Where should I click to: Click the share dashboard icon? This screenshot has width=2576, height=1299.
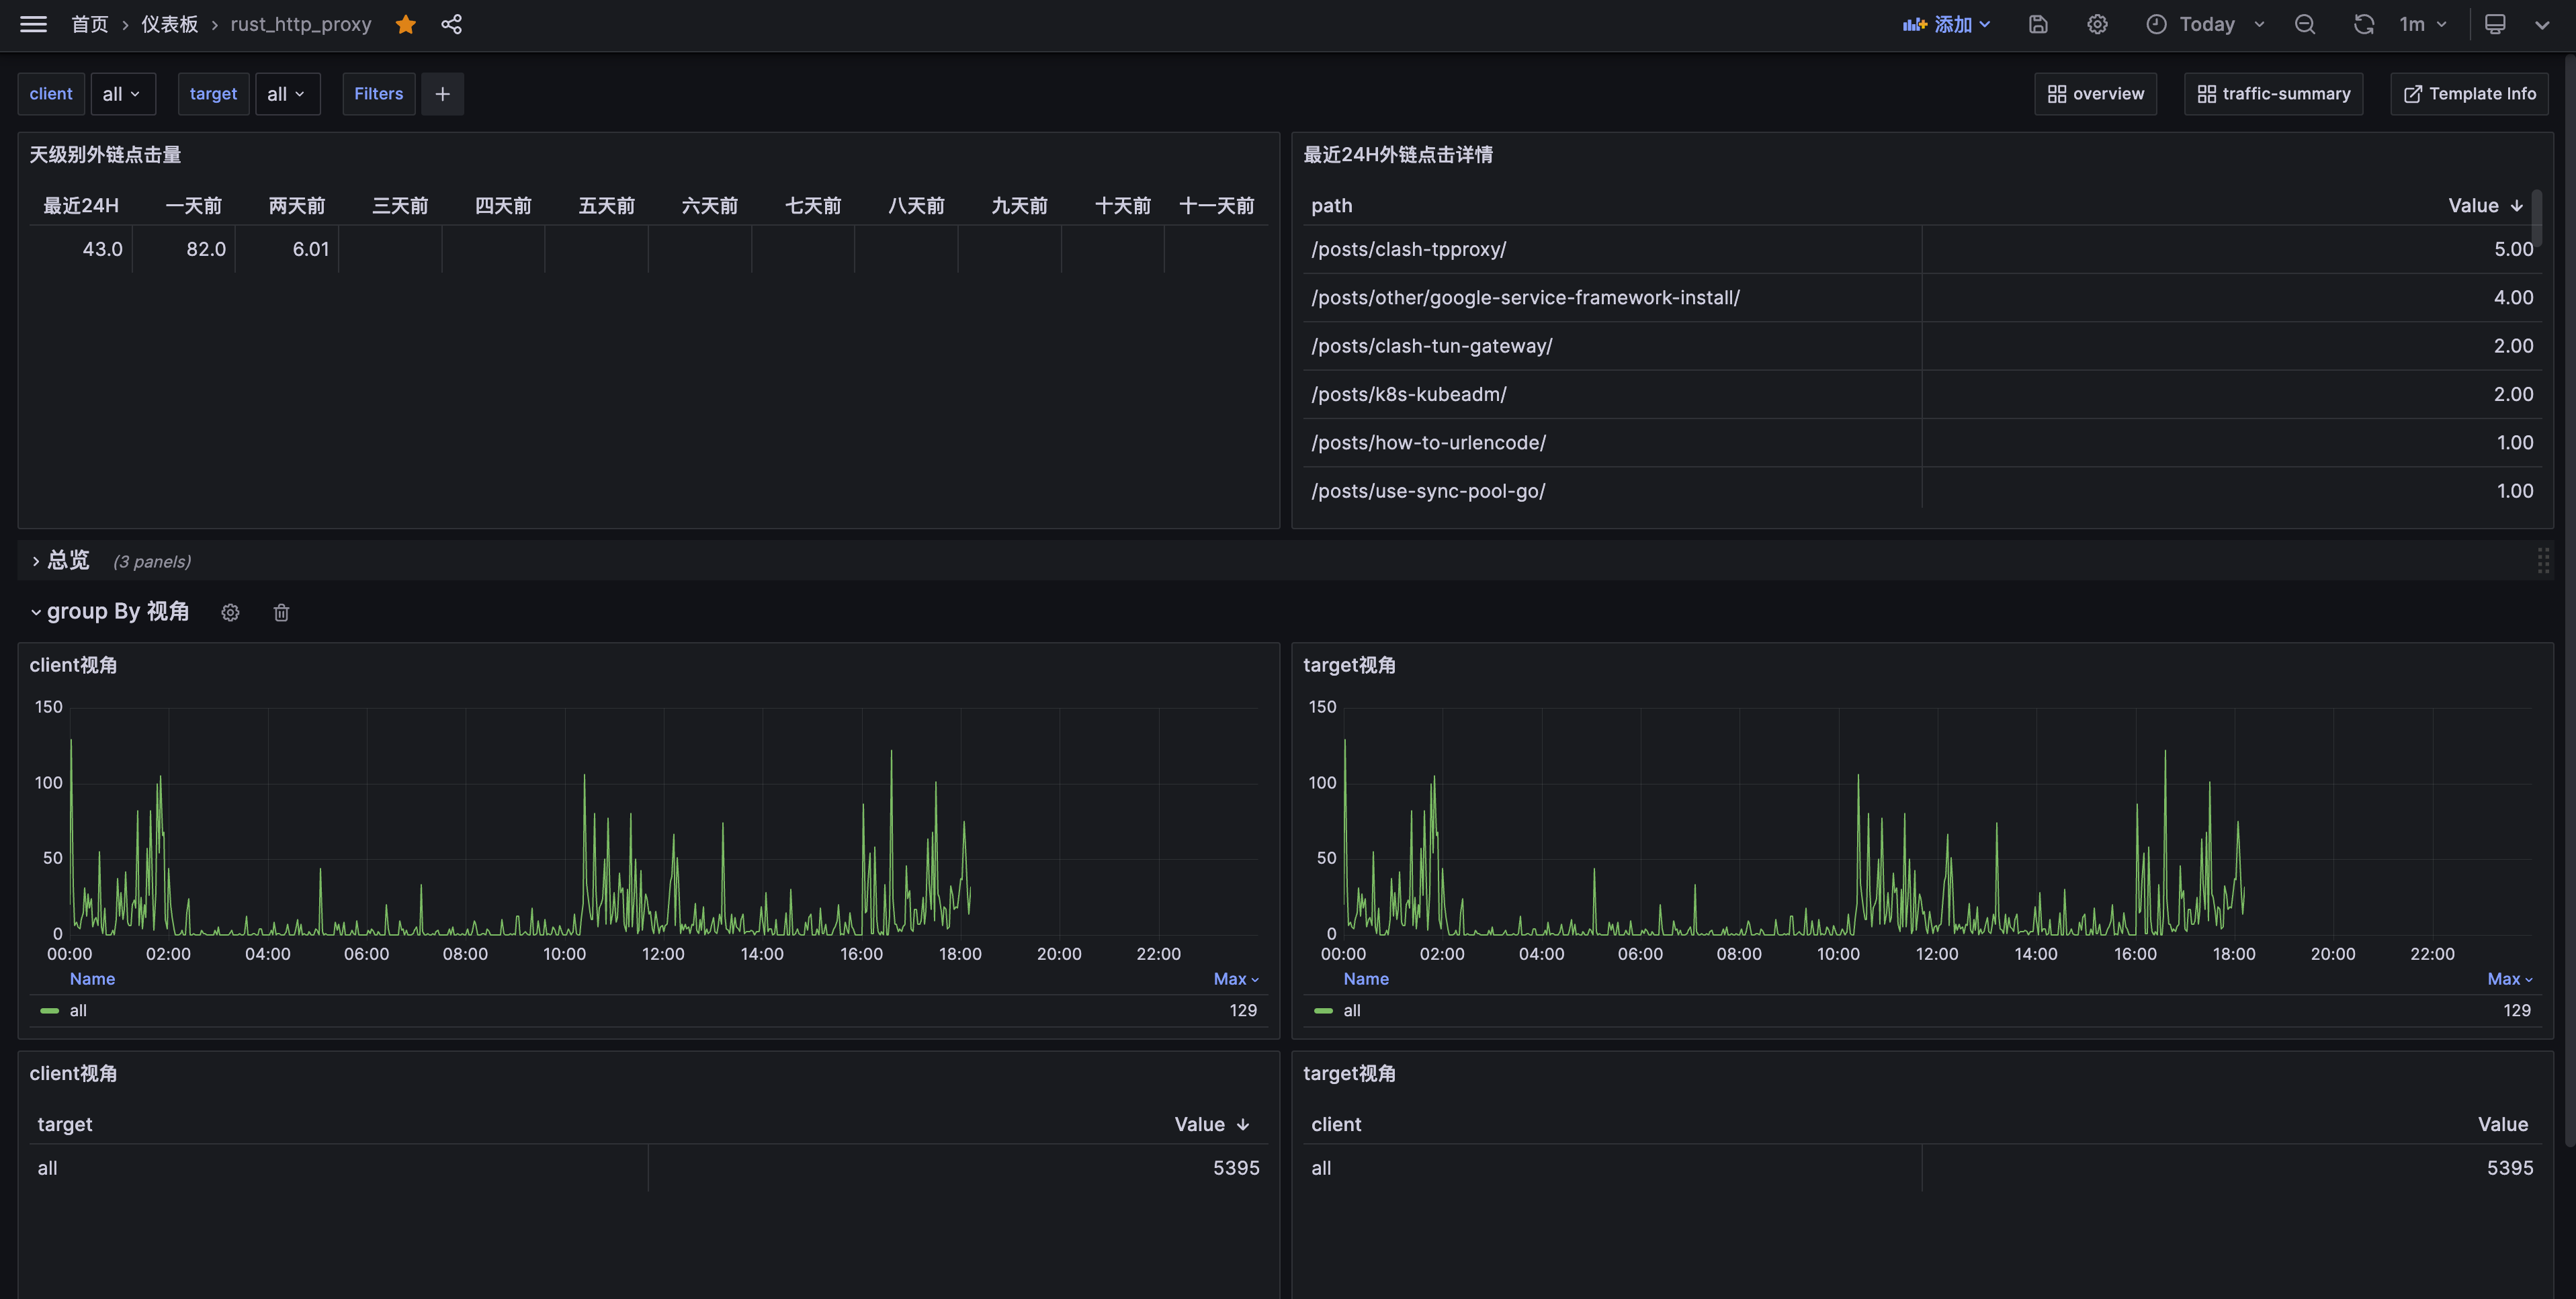(451, 24)
